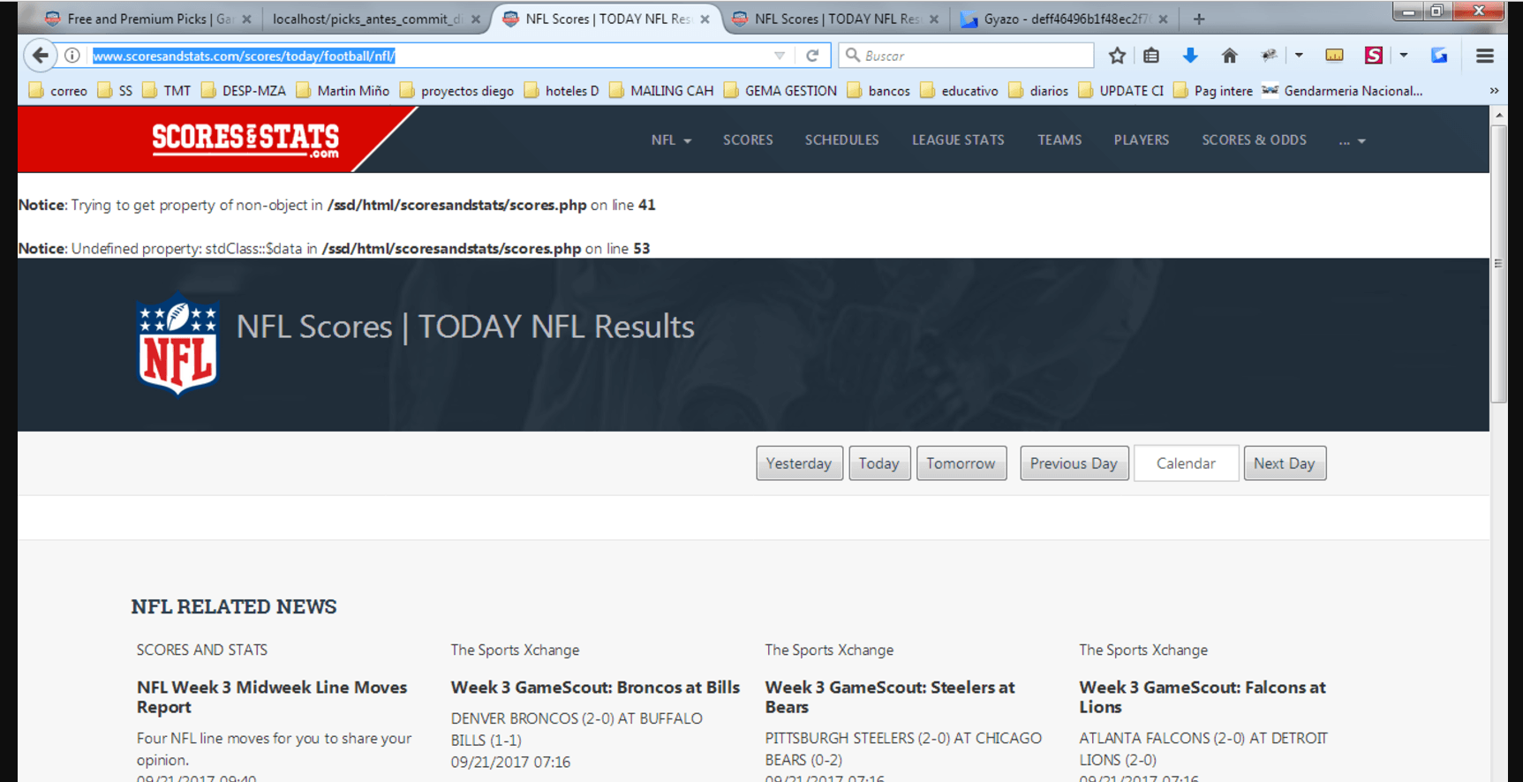Expand the more options ellipsis menu
This screenshot has height=782, width=1523.
1352,141
